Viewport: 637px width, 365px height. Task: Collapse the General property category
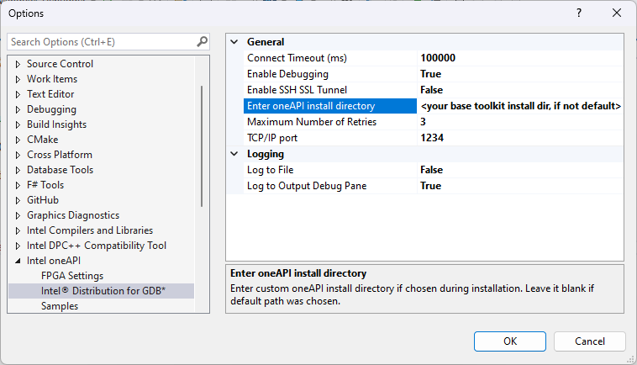point(234,42)
